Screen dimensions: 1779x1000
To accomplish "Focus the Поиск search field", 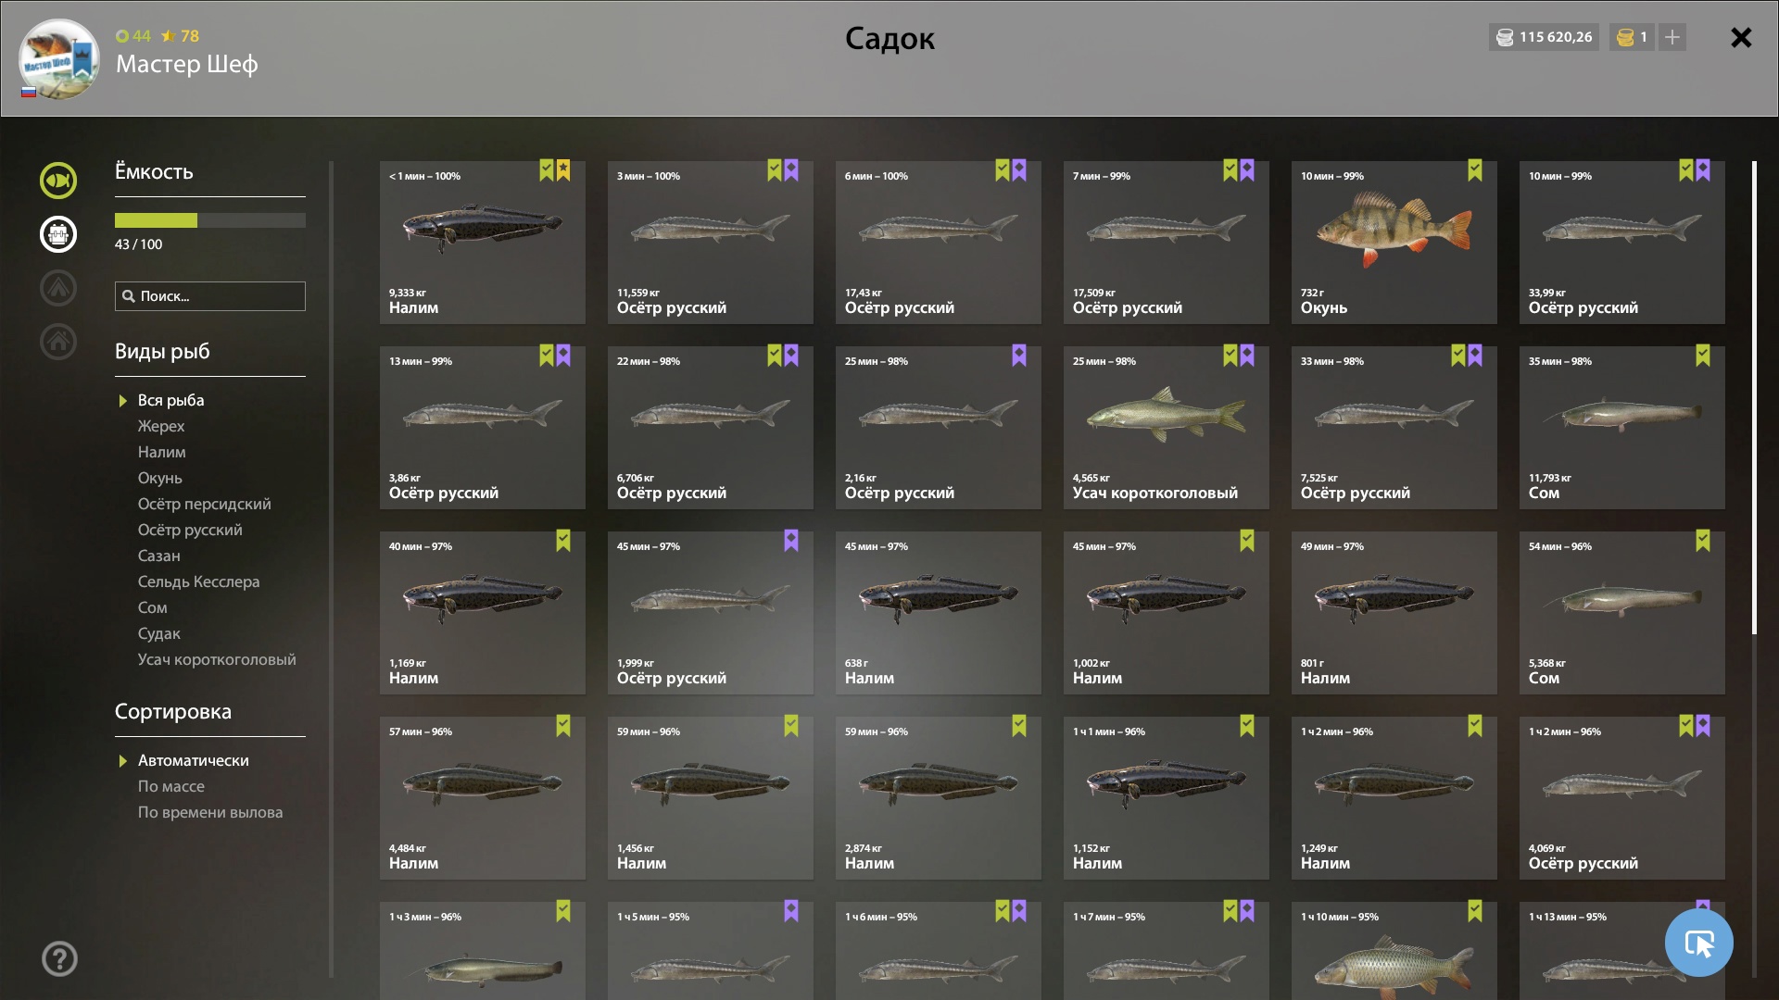I will (x=210, y=296).
